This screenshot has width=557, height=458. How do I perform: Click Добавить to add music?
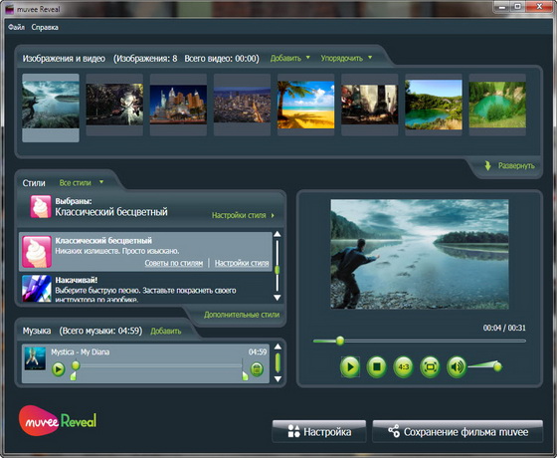coord(166,331)
